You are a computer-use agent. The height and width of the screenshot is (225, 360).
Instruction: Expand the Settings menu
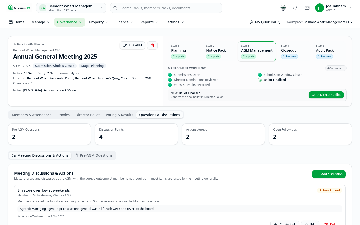click(175, 22)
